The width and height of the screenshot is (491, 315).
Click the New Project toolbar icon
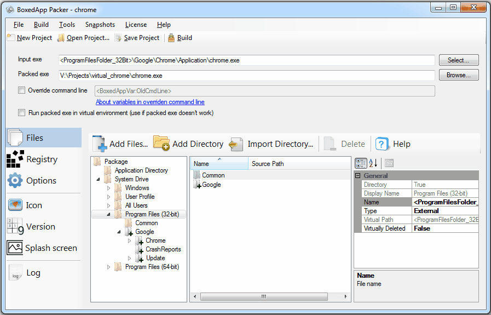tap(11, 38)
